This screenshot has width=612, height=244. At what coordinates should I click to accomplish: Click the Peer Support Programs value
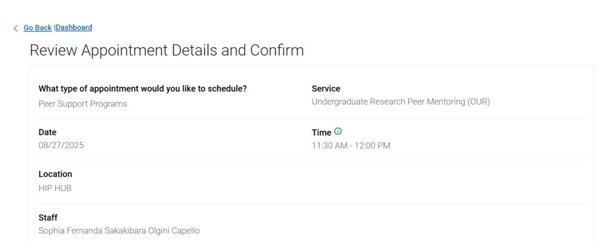pos(82,104)
